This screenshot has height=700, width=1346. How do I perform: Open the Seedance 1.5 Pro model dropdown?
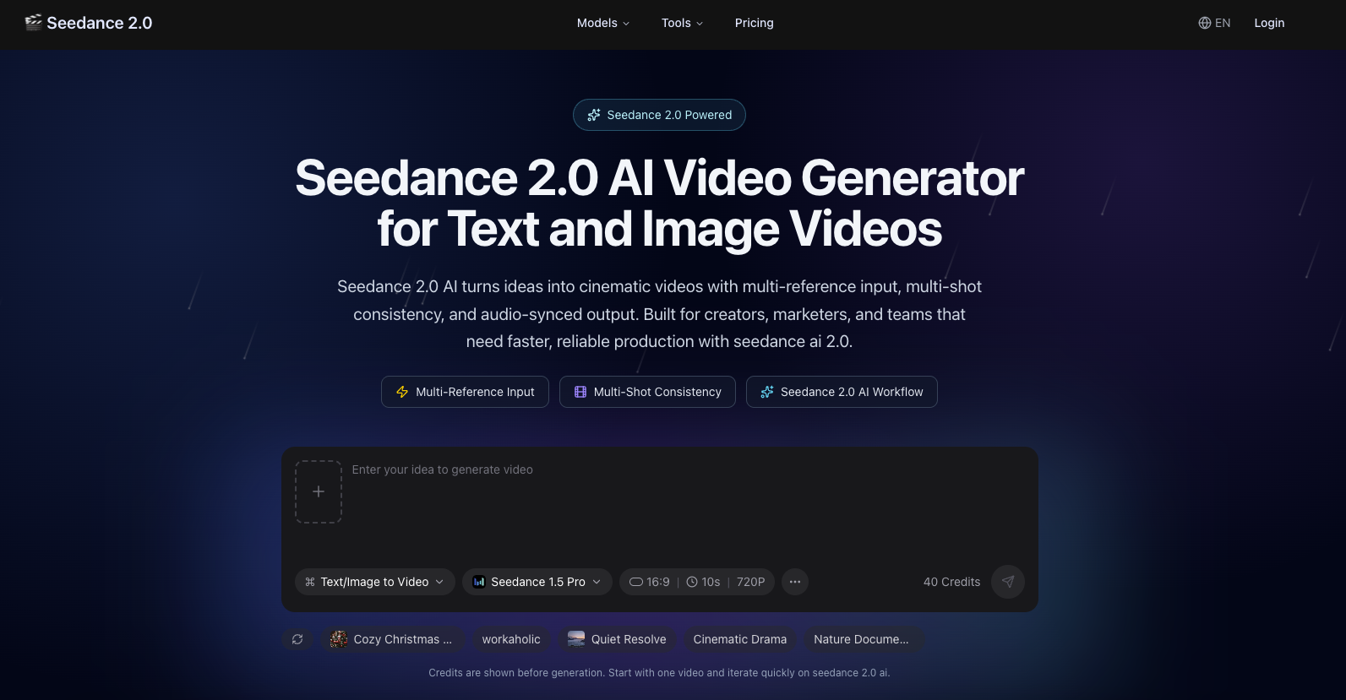pos(537,582)
